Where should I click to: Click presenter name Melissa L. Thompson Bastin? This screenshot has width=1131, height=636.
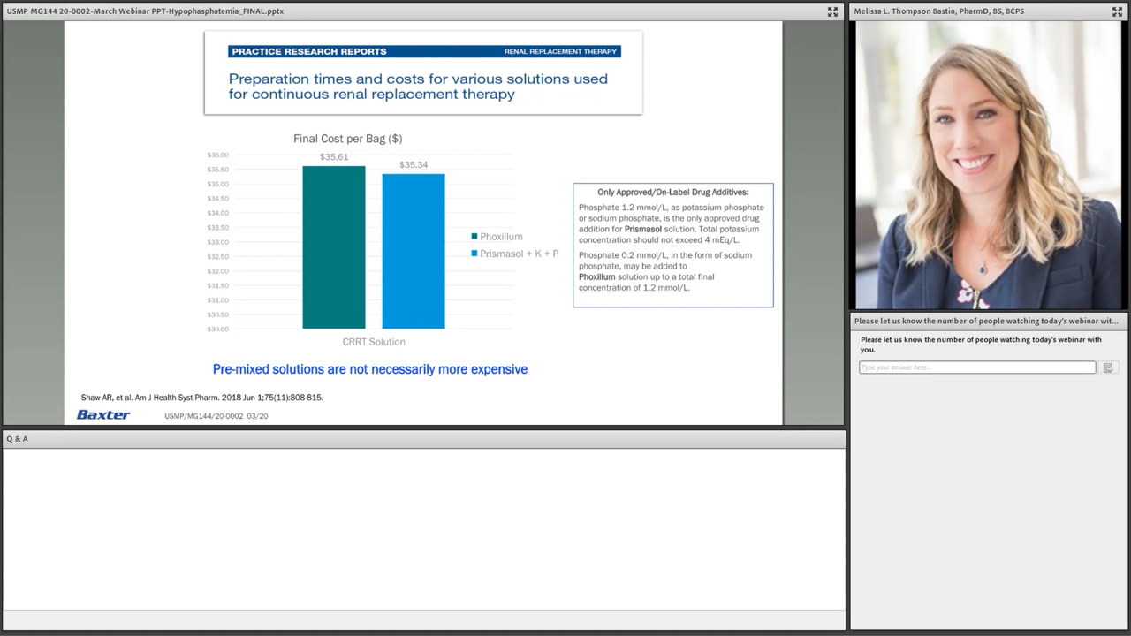click(x=939, y=11)
